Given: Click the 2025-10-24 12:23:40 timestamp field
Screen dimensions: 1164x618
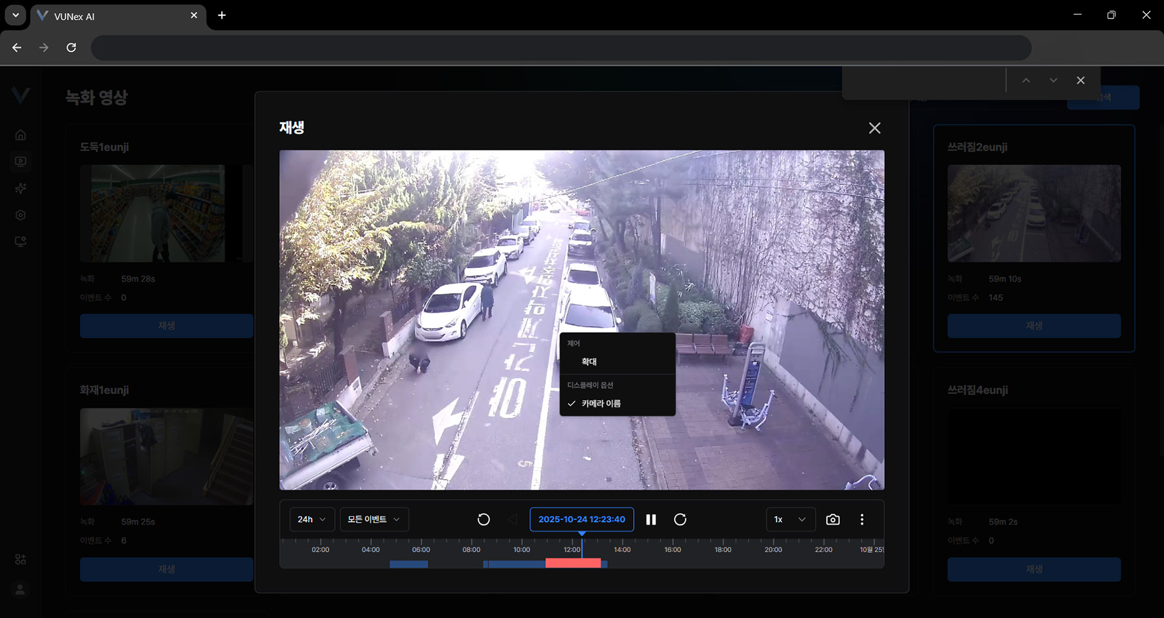Looking at the screenshot, I should click(x=581, y=519).
